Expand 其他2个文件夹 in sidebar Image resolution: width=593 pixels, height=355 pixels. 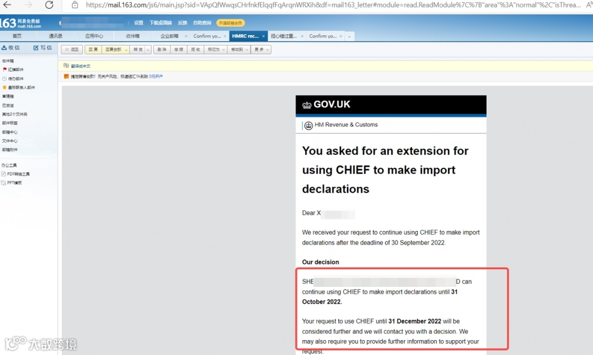point(15,114)
